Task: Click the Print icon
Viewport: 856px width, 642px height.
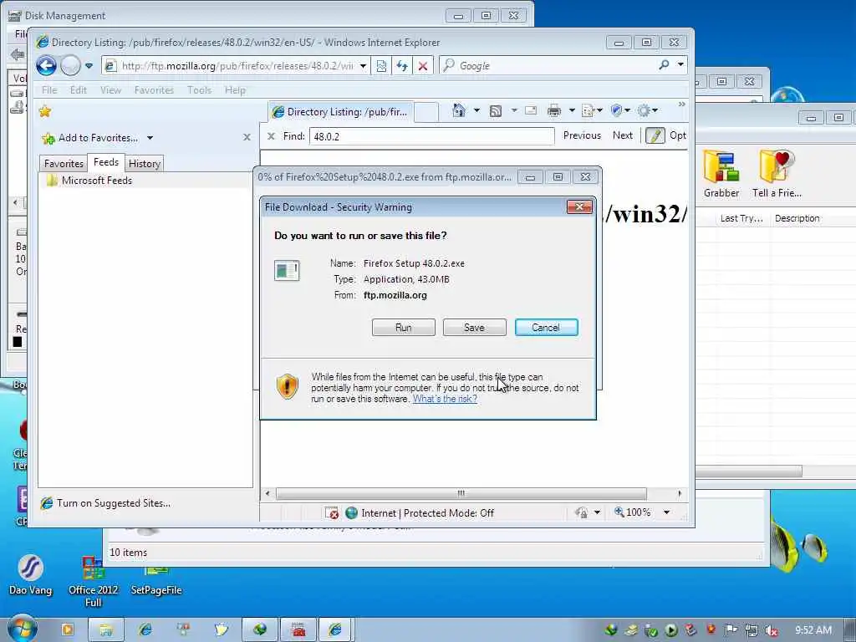Action: click(x=554, y=111)
